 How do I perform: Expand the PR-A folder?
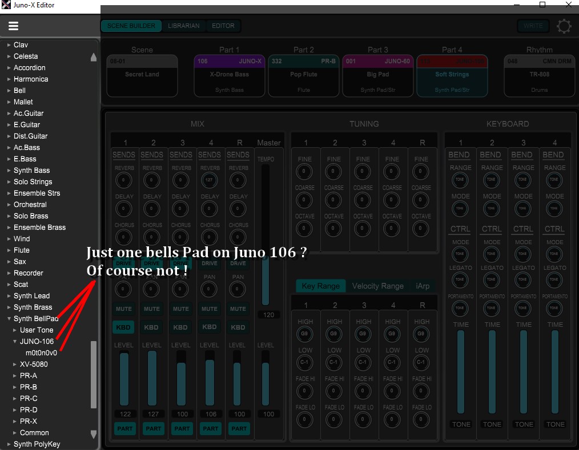[15, 376]
